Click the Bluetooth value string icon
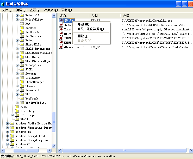Screen dimensions: 193x159 [x=61, y=29]
